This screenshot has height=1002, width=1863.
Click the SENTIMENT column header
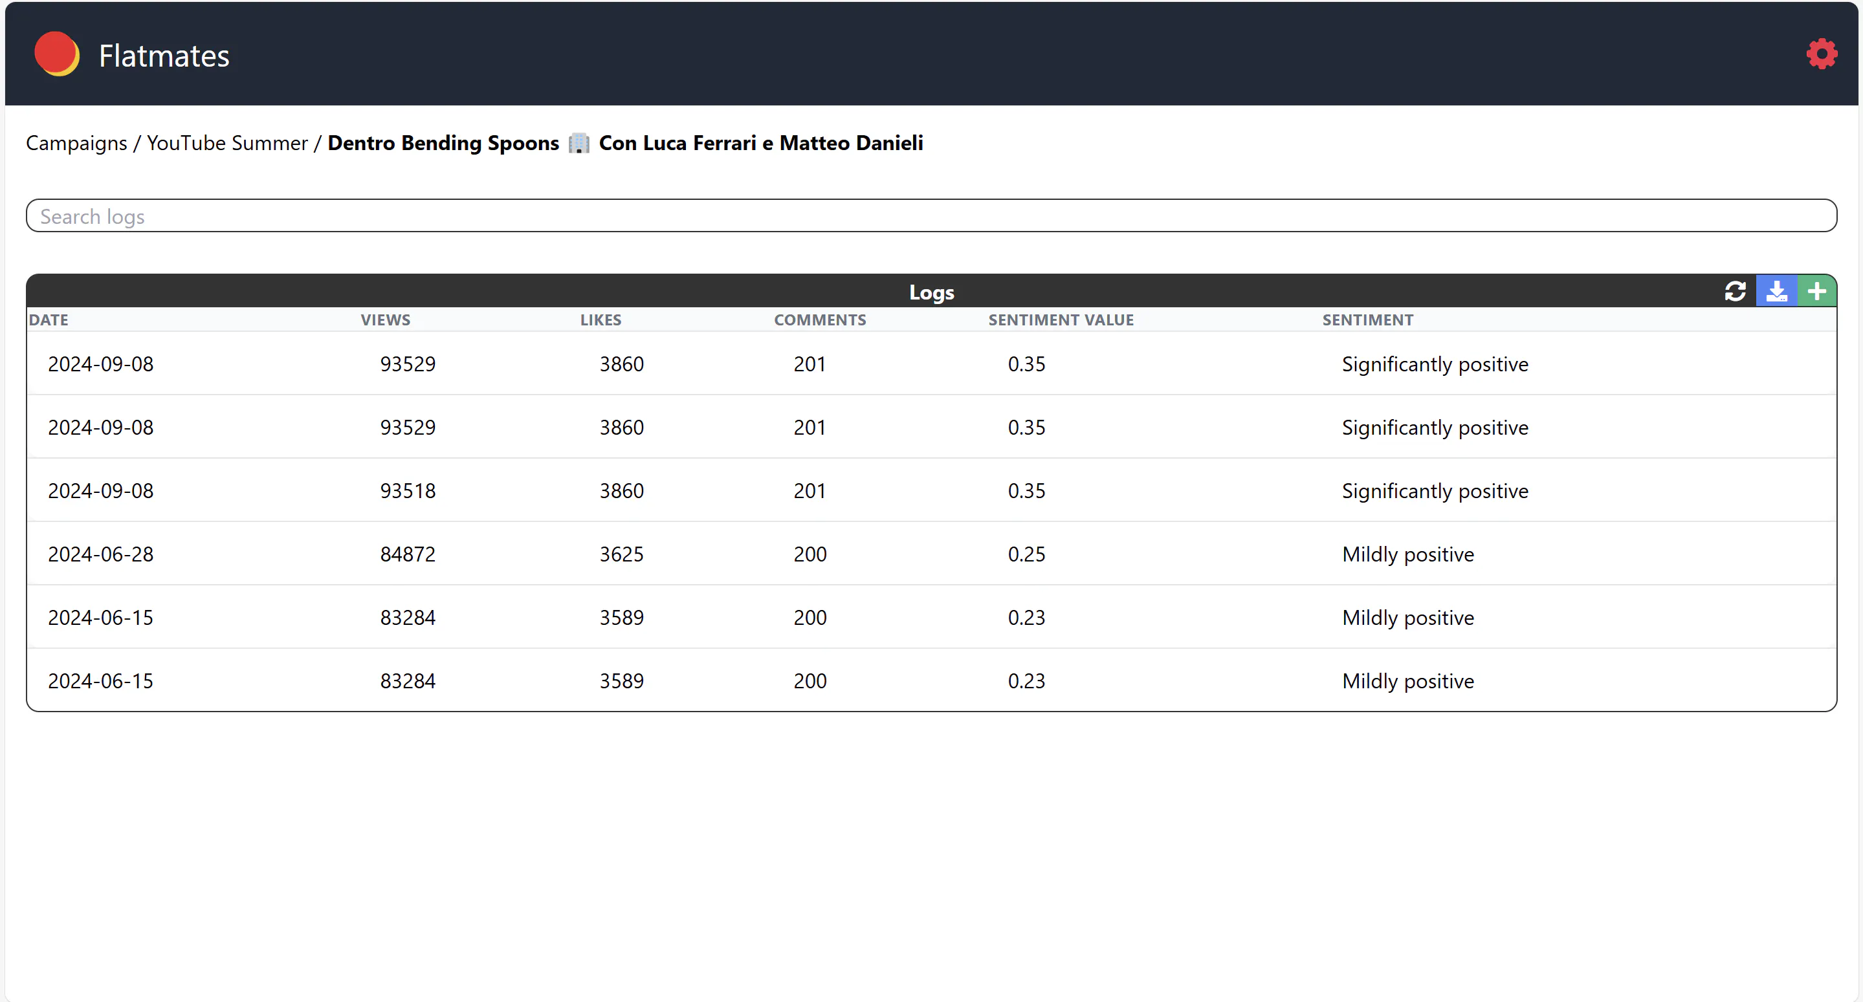click(x=1367, y=320)
